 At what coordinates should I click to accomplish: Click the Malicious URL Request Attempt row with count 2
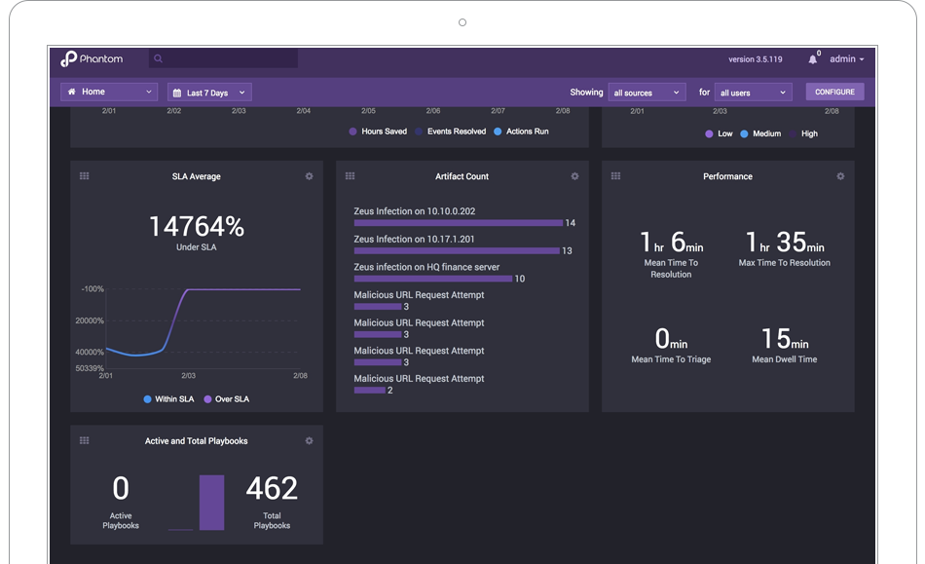pos(419,384)
